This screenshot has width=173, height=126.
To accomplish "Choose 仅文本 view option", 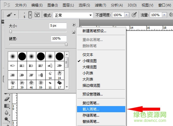I will pos(101,55).
